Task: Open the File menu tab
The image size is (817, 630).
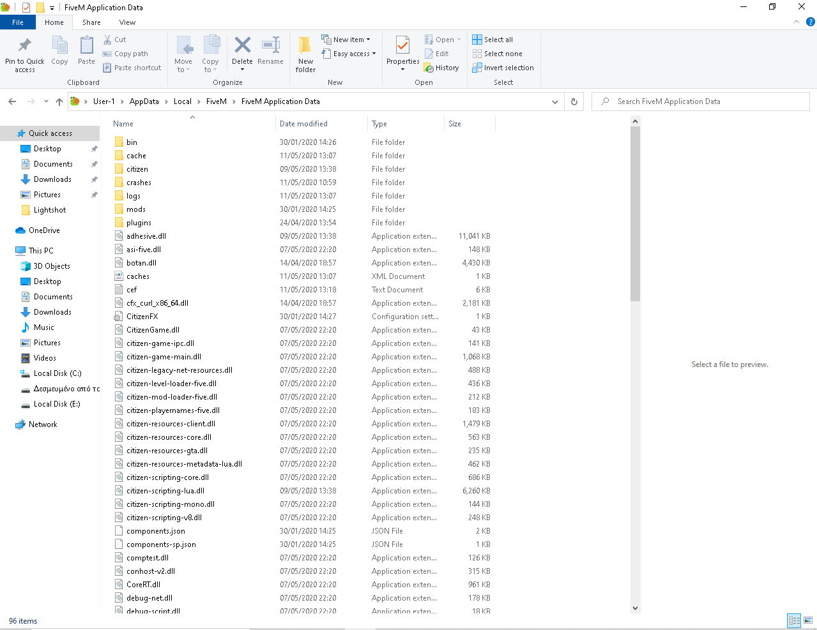Action: pos(18,22)
